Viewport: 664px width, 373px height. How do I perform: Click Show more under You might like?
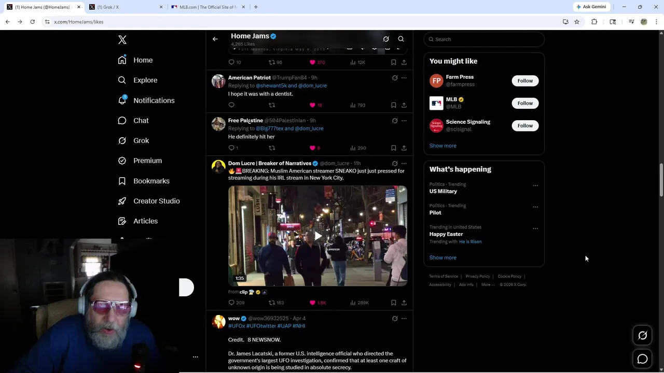click(442, 146)
